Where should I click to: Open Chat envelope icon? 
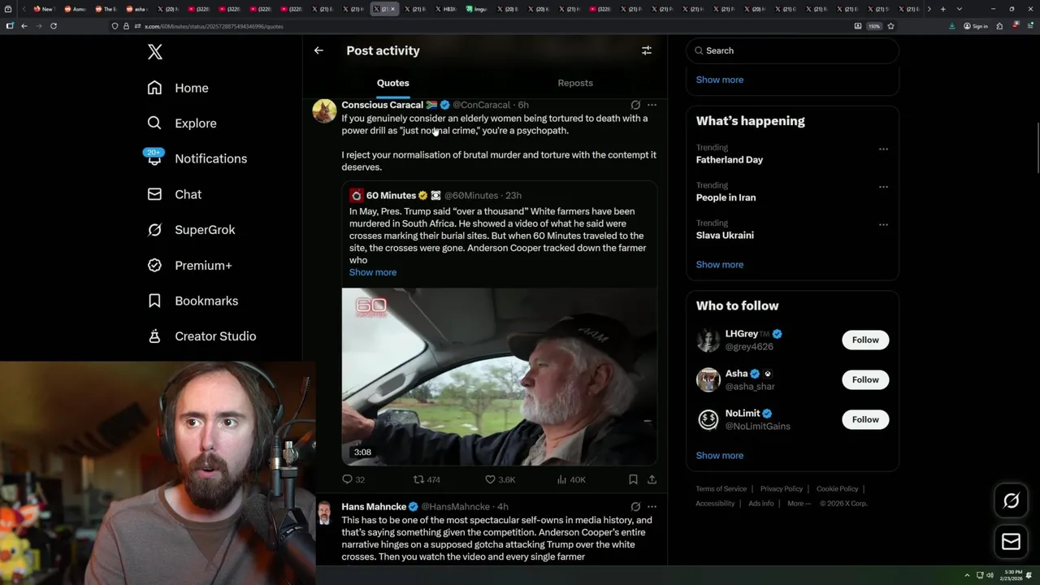pyautogui.click(x=154, y=194)
